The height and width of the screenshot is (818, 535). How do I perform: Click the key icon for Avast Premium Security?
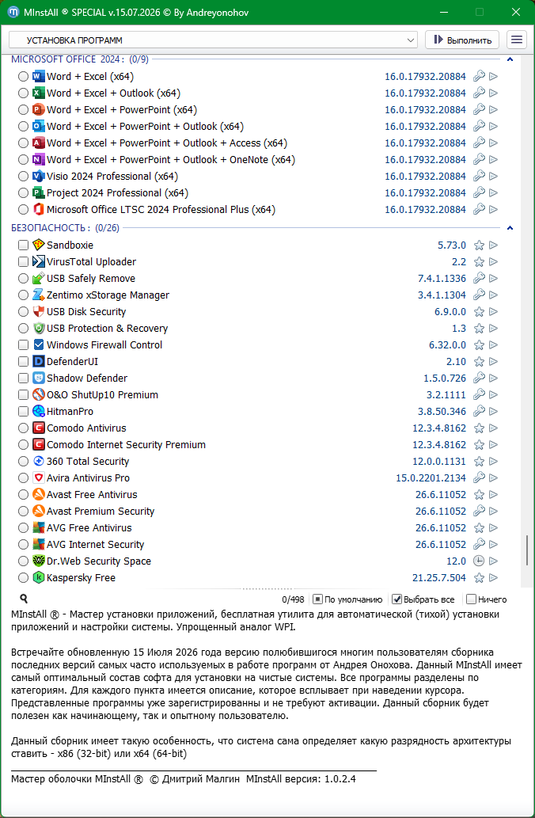coord(479,512)
